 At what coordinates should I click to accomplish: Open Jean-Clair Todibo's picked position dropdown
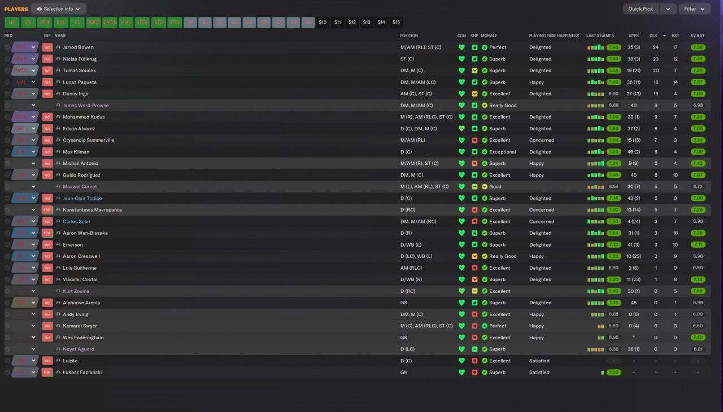33,198
